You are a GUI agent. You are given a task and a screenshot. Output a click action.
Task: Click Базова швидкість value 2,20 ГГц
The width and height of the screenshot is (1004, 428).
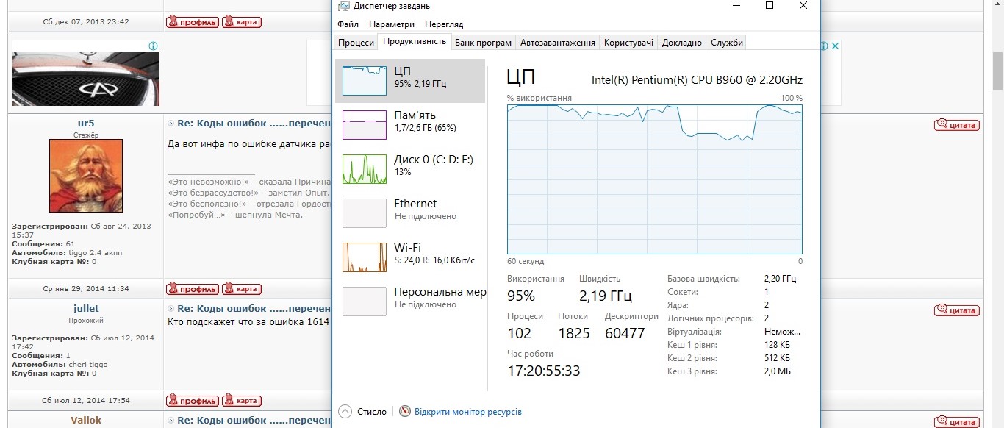[x=780, y=279]
